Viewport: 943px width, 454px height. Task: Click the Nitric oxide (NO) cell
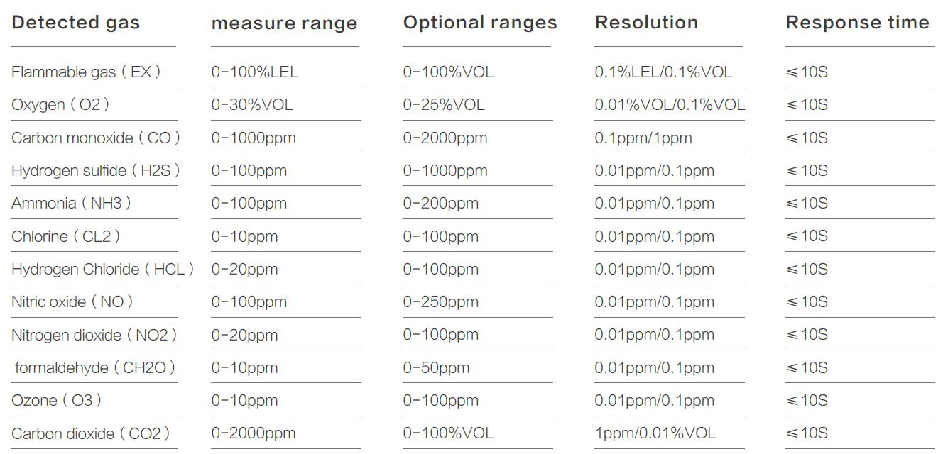(72, 302)
